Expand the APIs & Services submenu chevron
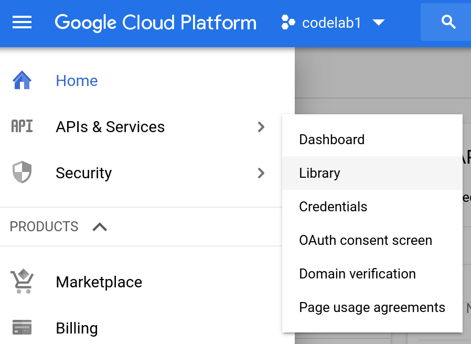 [261, 127]
